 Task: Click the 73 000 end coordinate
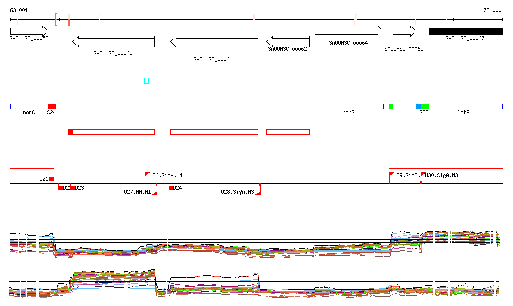tap(492, 10)
